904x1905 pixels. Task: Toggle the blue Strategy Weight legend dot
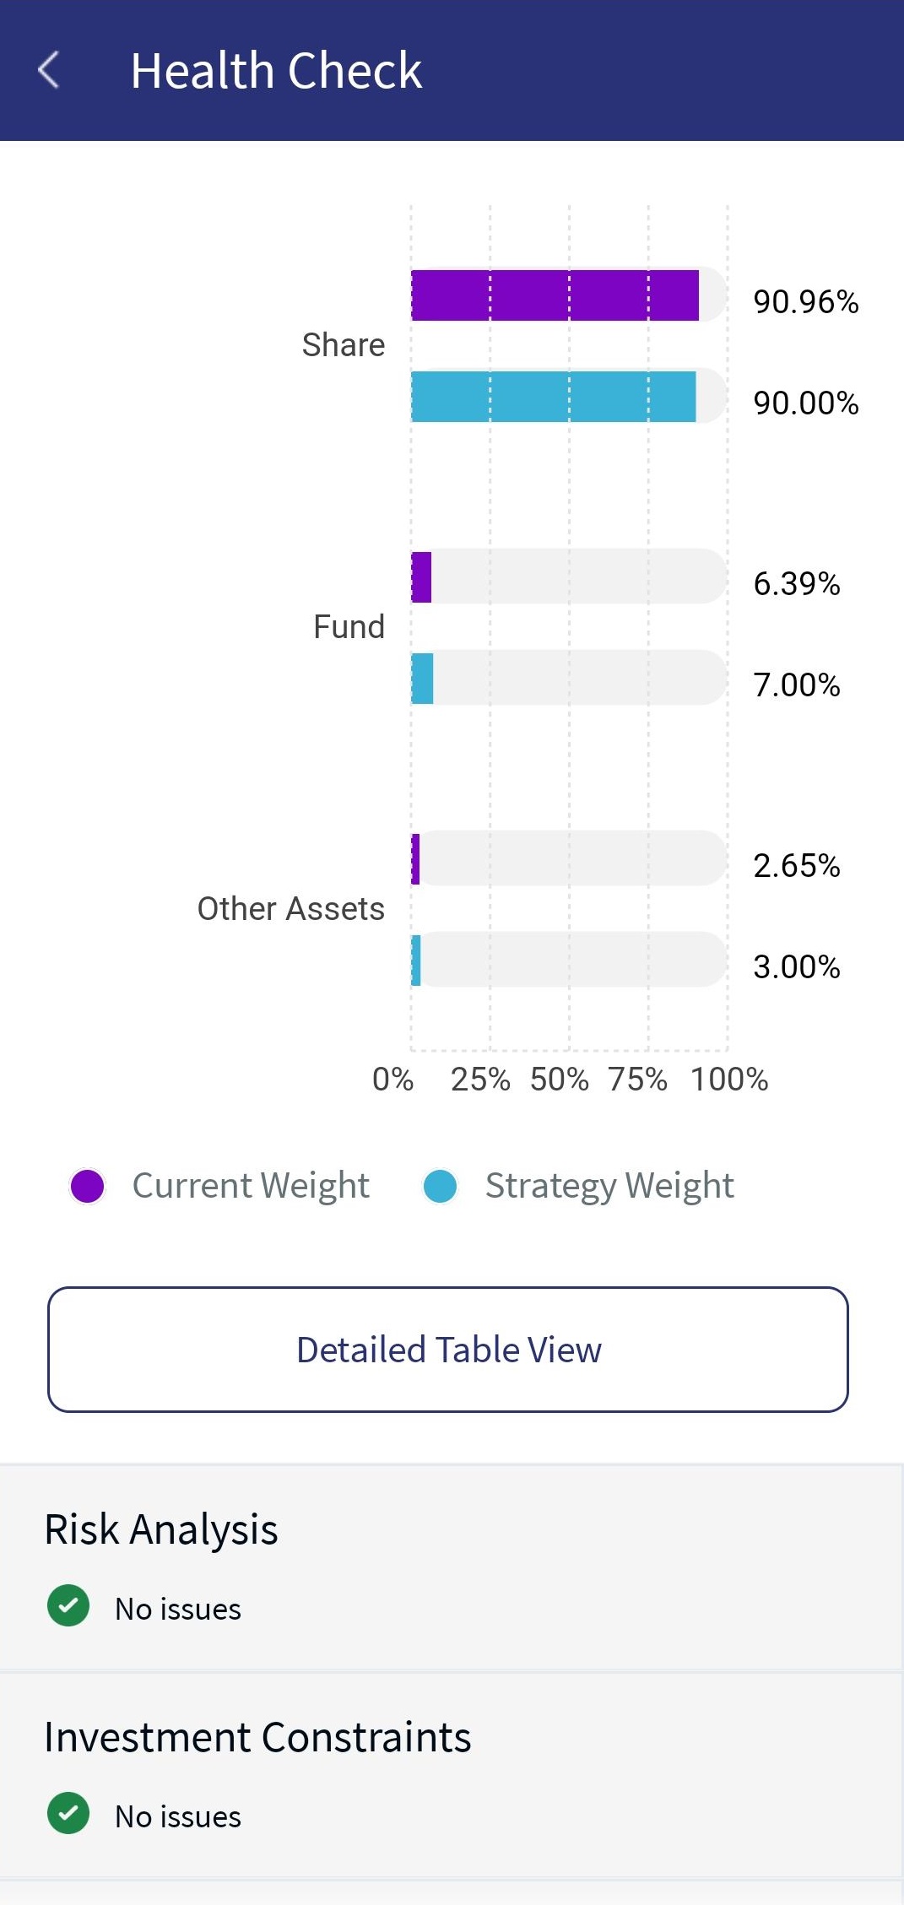tap(440, 1186)
